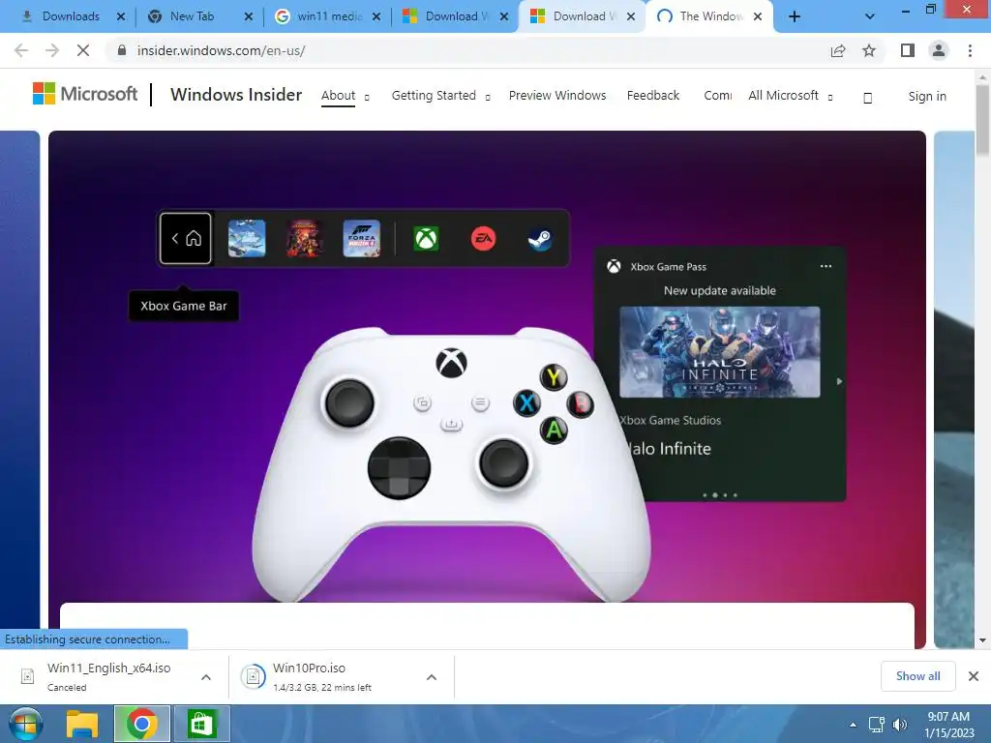Click the Microsoft logo
The image size is (991, 743).
point(85,94)
